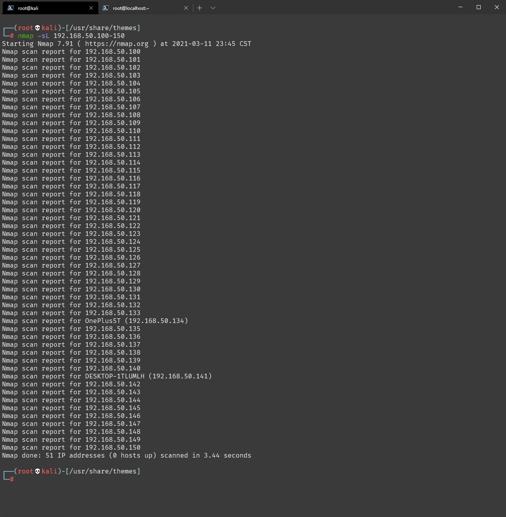Click the https://nmap.org URL
This screenshot has width=506, height=517.
pos(117,44)
